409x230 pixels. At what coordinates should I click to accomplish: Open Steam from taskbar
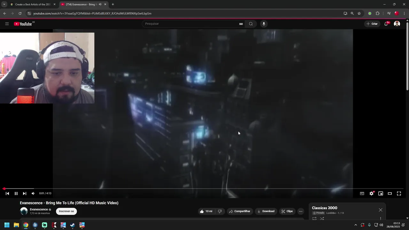point(73,225)
